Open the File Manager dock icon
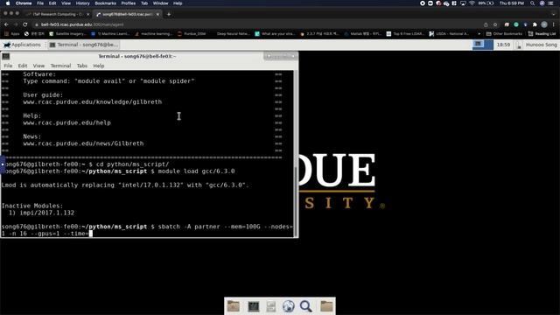Viewport: 560px width, 315px height. pos(270,306)
